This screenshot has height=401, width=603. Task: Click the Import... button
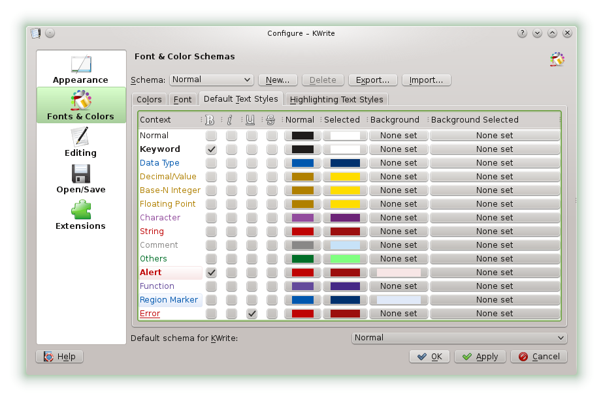(x=426, y=80)
